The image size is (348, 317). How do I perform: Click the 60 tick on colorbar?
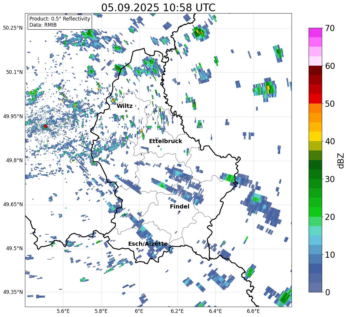[x=329, y=66]
